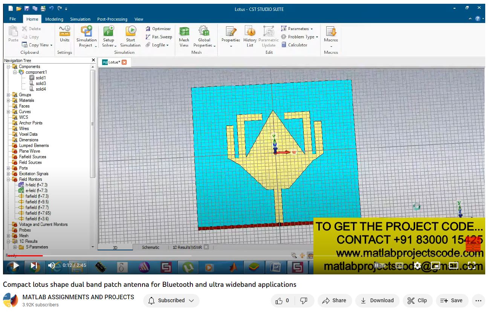Mute the video volume

point(52,265)
